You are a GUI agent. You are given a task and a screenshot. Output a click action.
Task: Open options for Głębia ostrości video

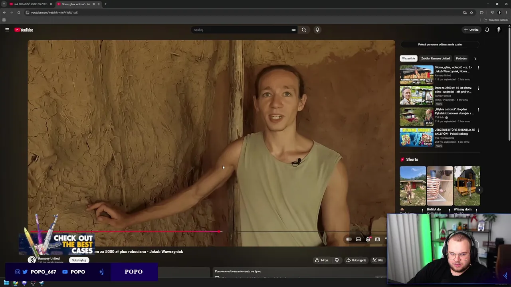pos(478,110)
